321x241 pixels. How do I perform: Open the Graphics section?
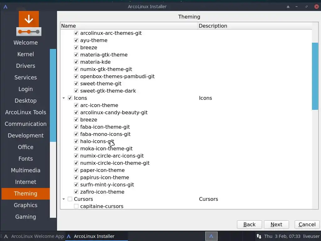26,205
